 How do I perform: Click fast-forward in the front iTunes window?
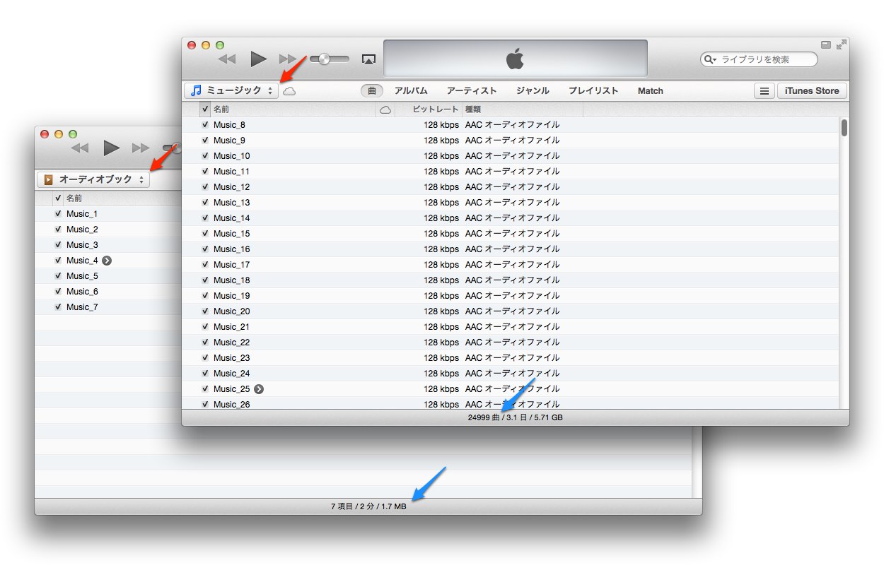click(x=288, y=59)
